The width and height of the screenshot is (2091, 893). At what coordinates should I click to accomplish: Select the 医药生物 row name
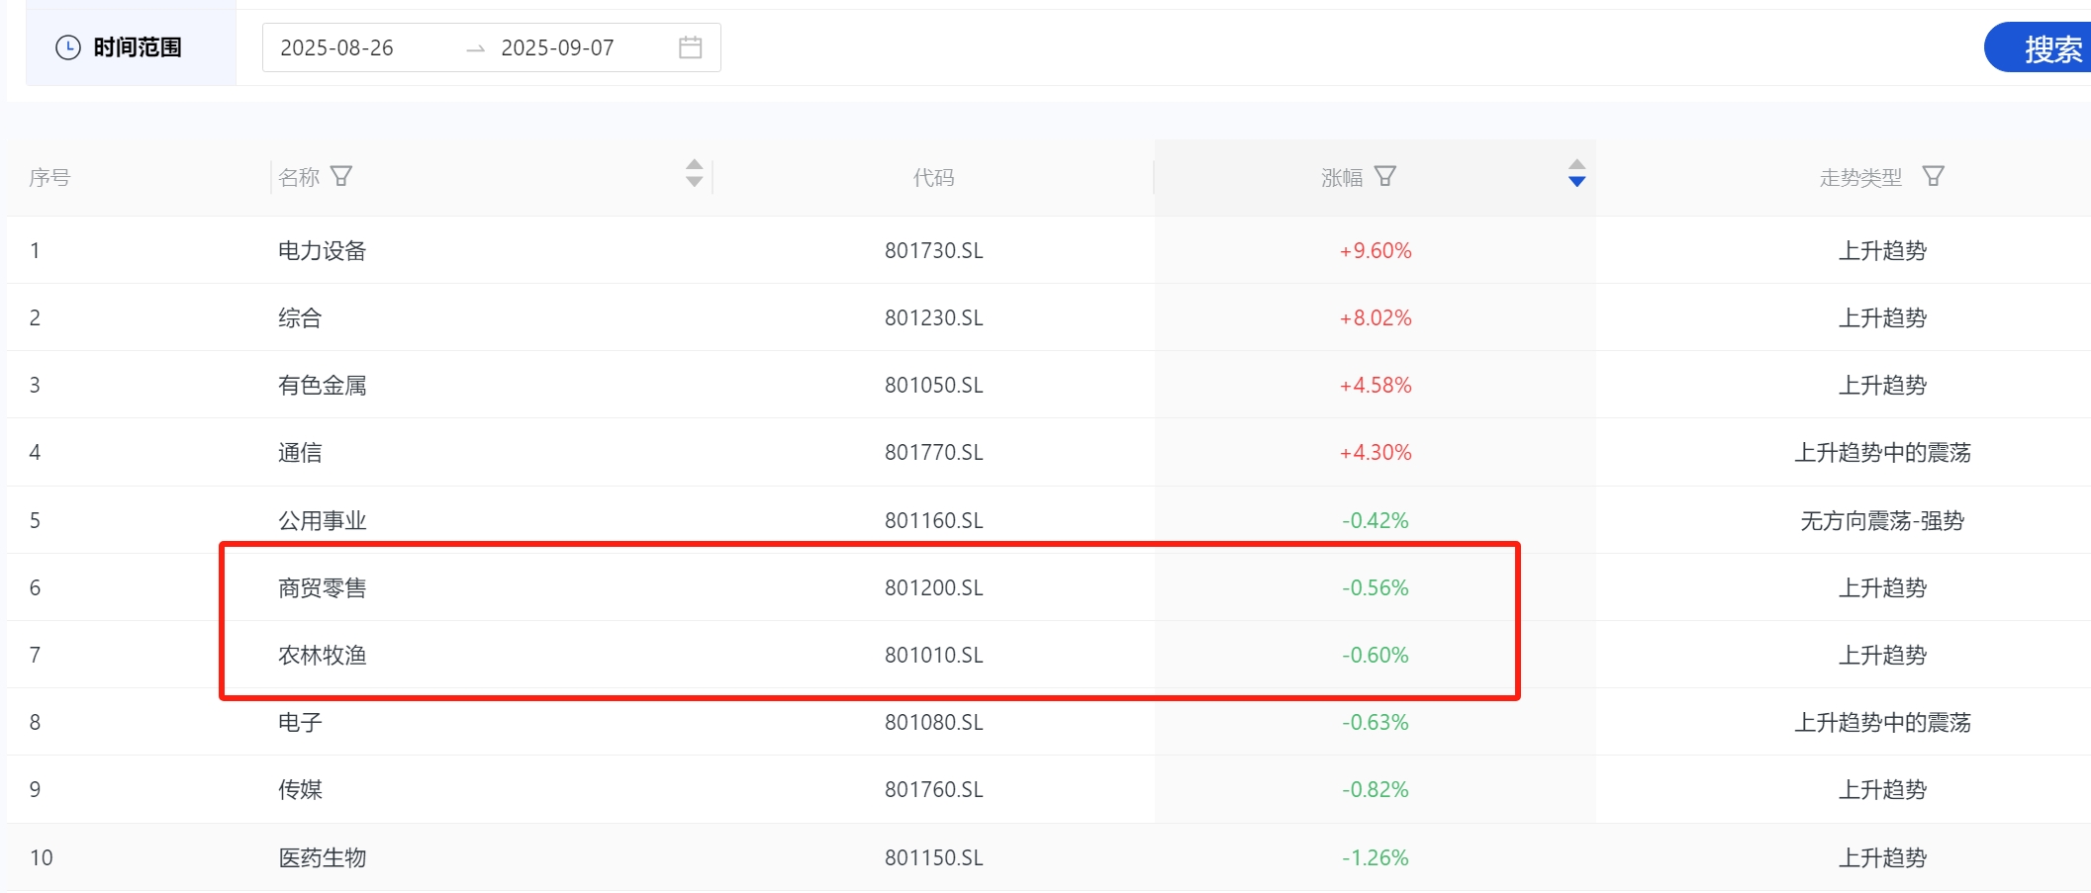coord(322,858)
